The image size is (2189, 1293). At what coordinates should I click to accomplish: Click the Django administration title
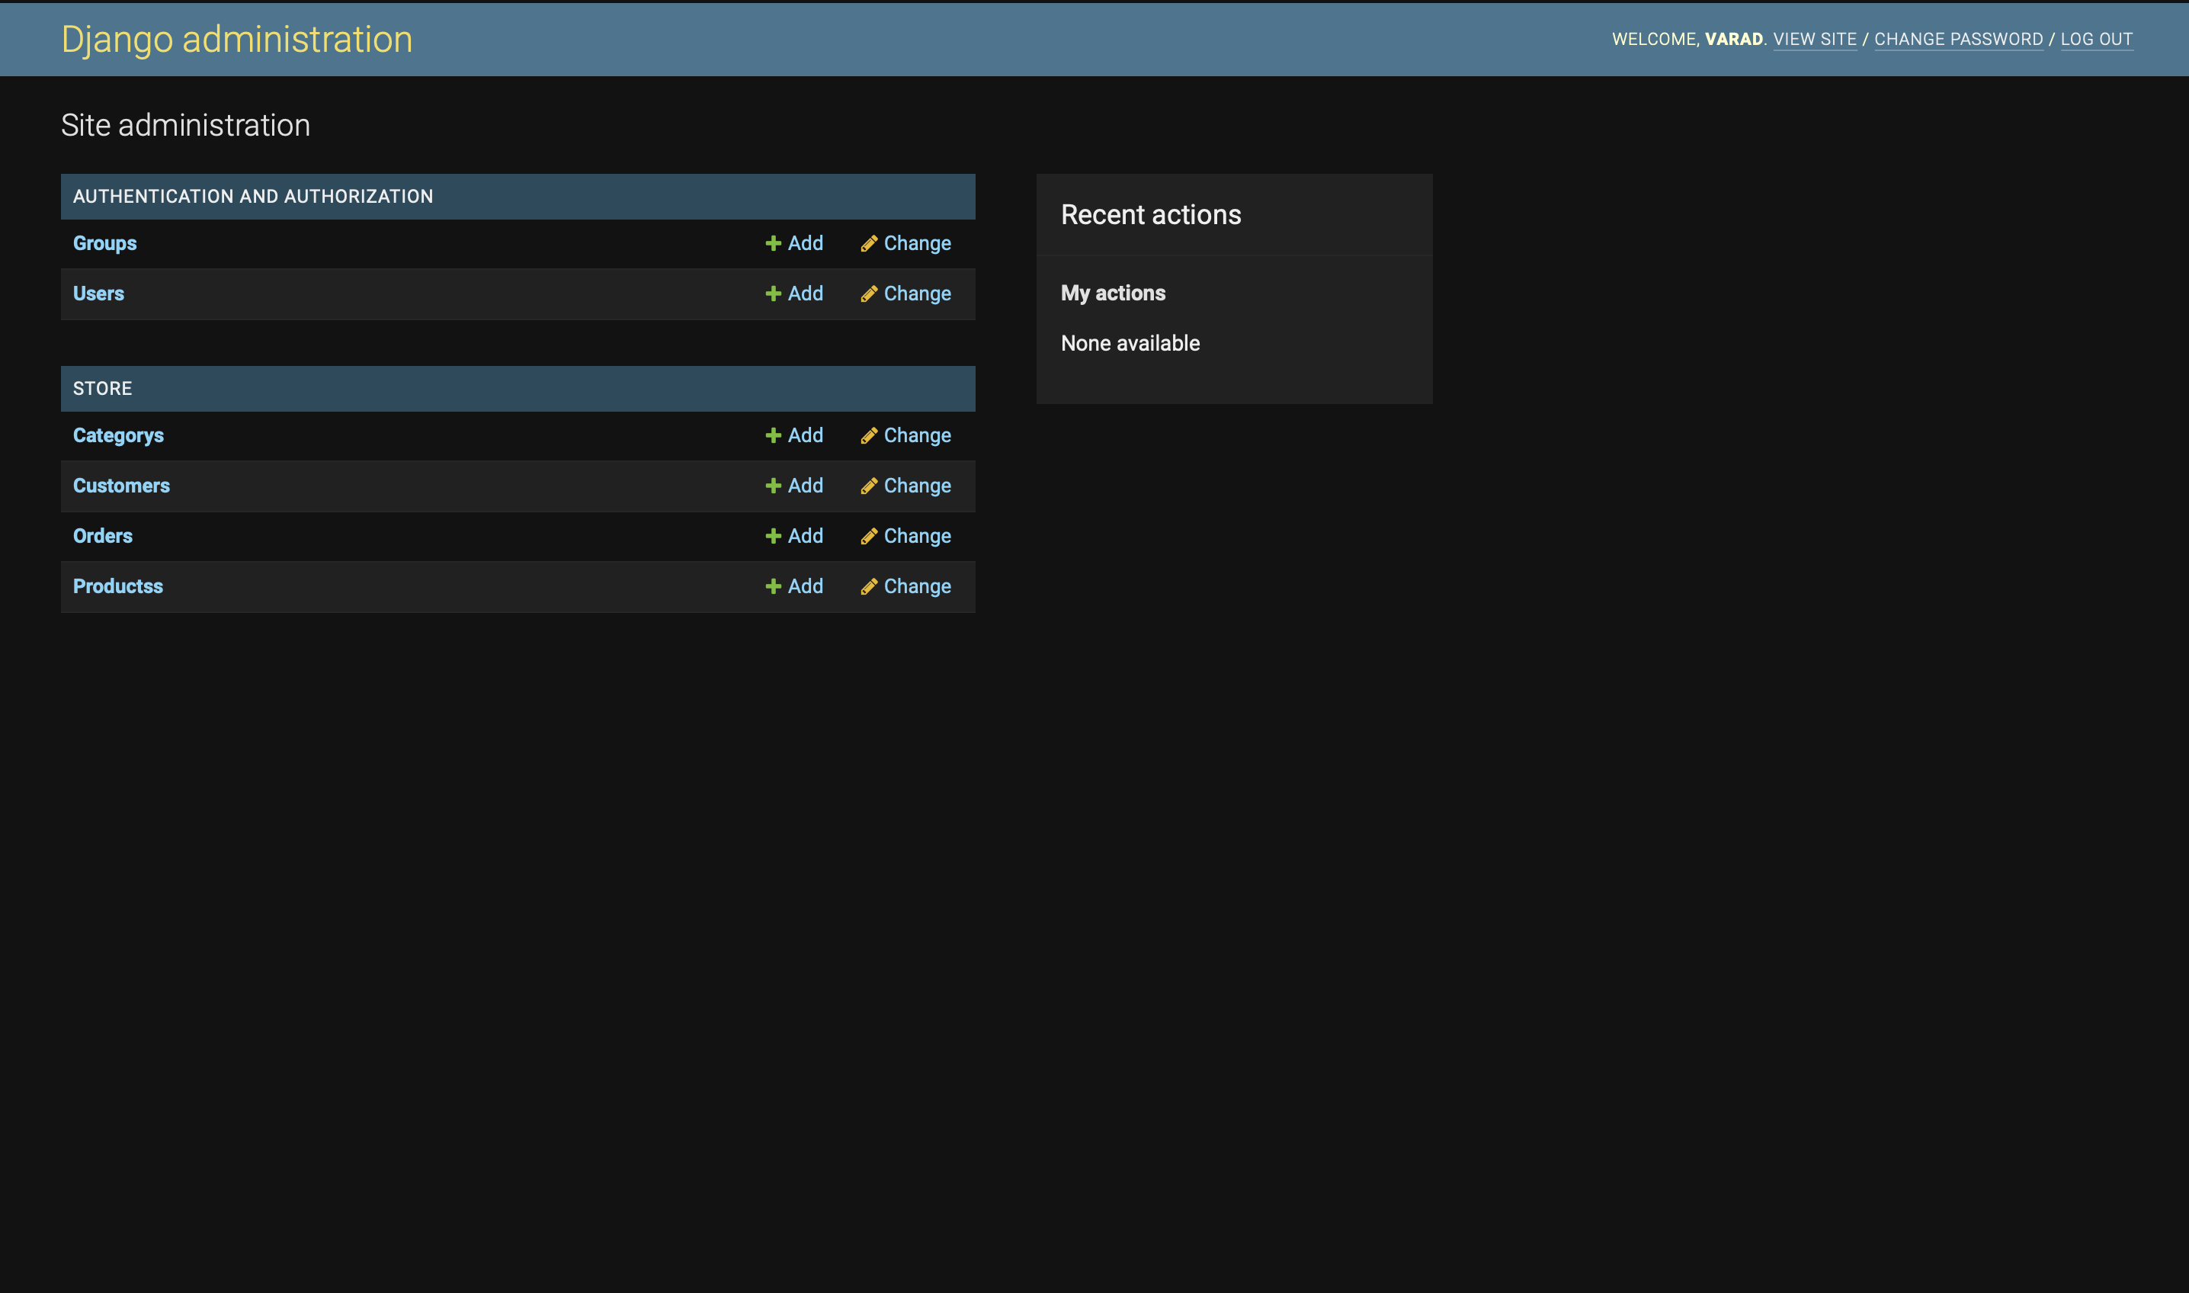click(x=237, y=39)
